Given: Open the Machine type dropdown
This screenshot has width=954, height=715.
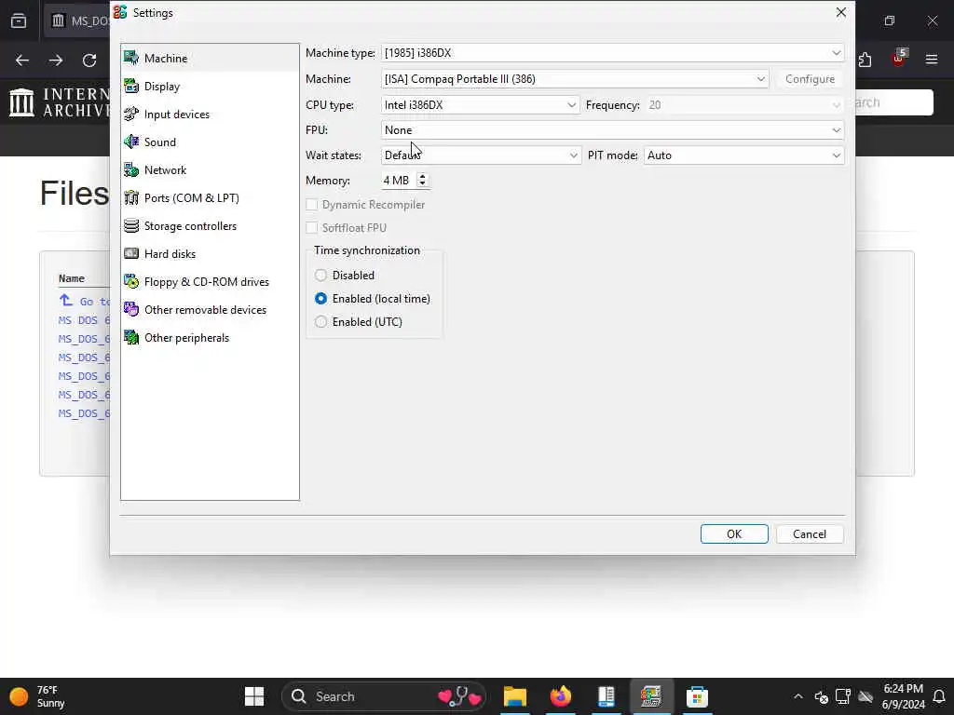Looking at the screenshot, I should click(x=613, y=53).
